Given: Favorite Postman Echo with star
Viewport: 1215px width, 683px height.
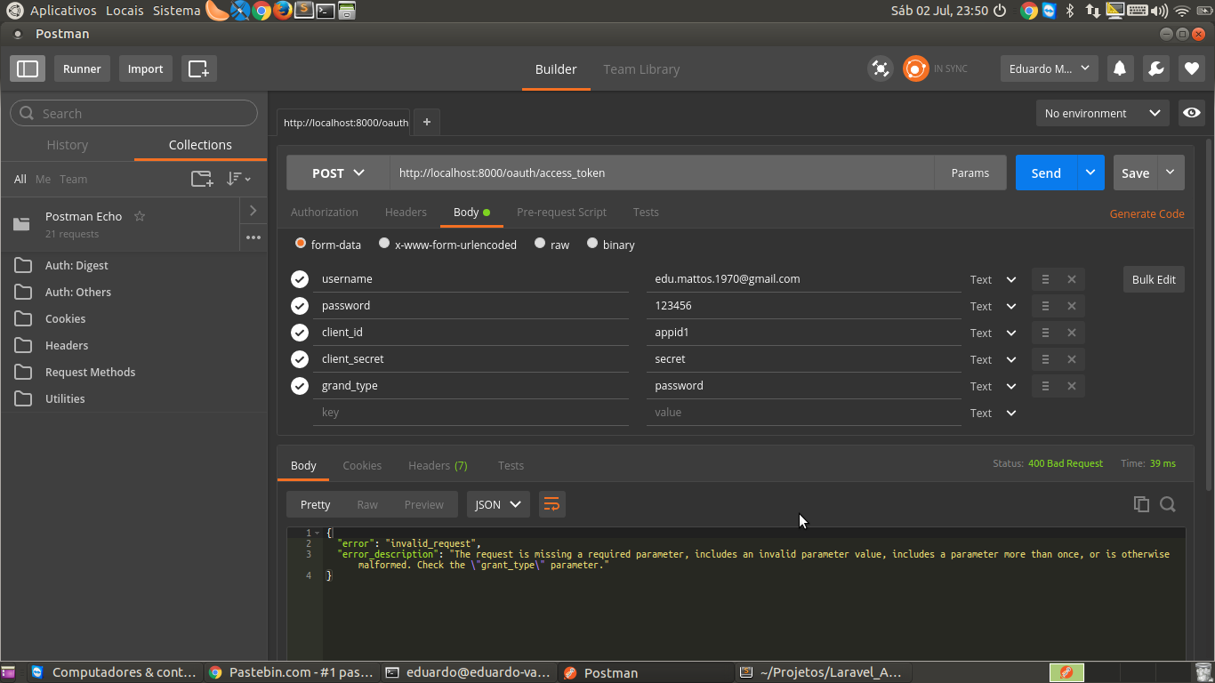Looking at the screenshot, I should point(139,216).
